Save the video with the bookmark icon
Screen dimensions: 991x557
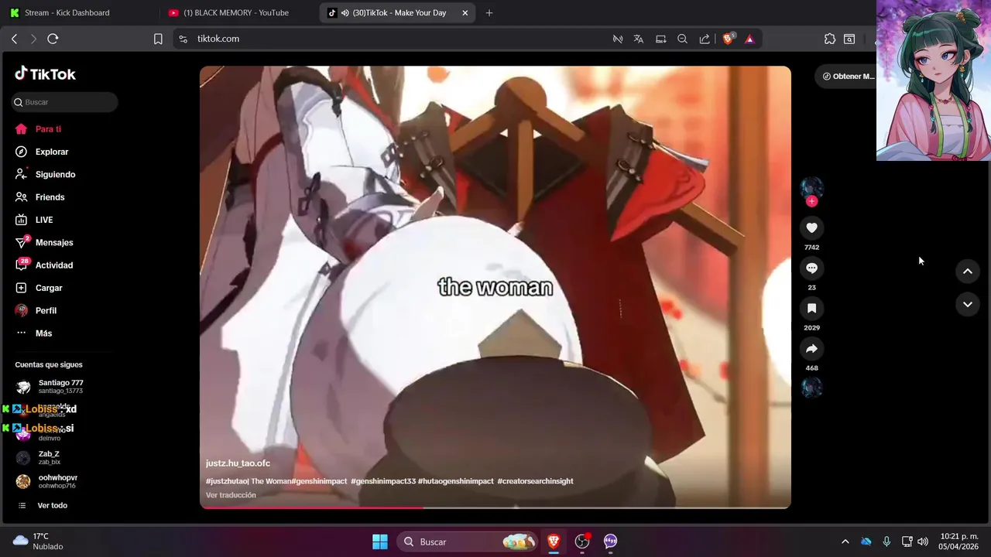811,308
